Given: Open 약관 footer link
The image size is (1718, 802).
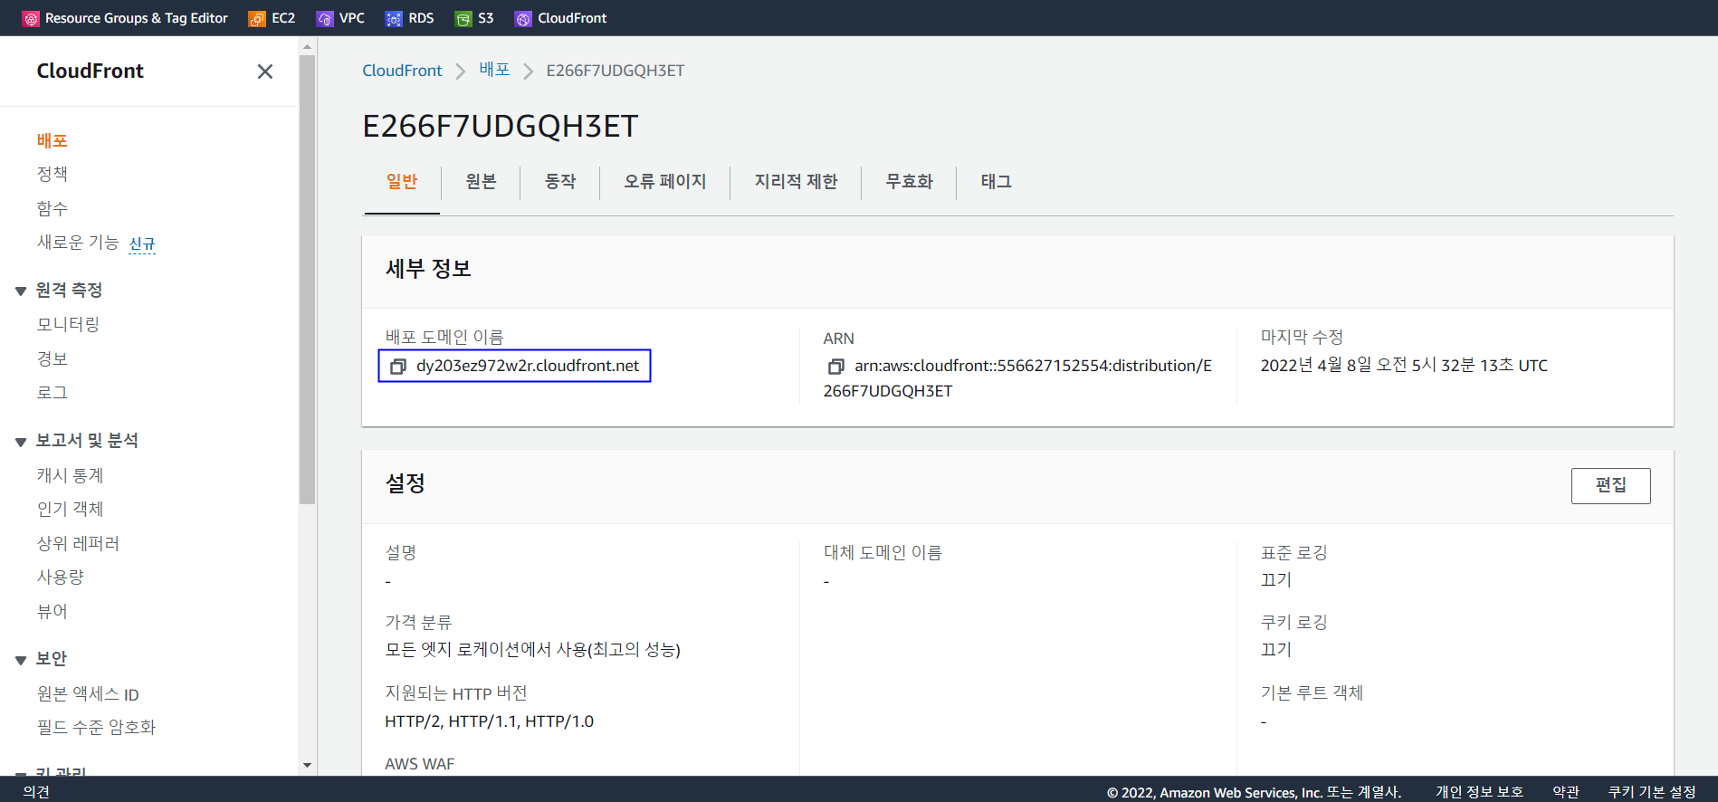Looking at the screenshot, I should coord(1566,792).
